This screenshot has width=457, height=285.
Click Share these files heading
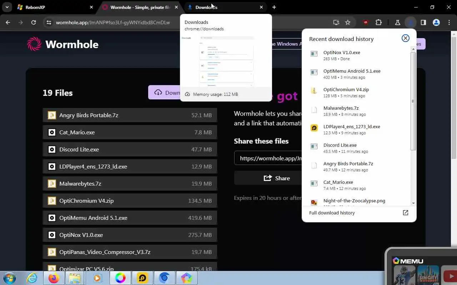pyautogui.click(x=261, y=141)
